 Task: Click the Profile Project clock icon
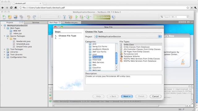pos(88,17)
